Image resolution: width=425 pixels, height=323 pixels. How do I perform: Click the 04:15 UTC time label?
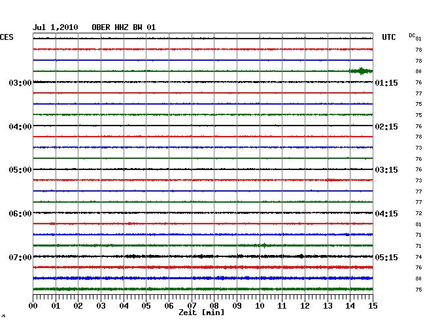[386, 214]
